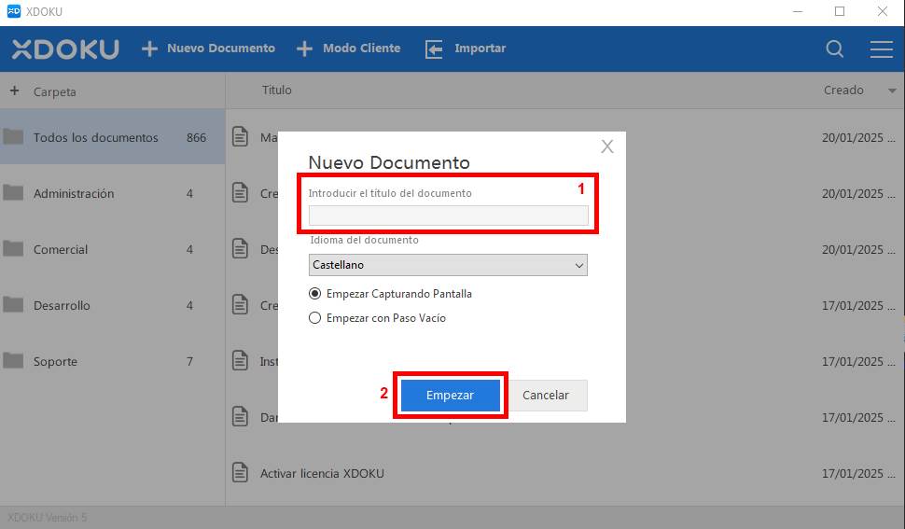The height and width of the screenshot is (529, 905).
Task: Click the document title input field
Action: pos(449,216)
